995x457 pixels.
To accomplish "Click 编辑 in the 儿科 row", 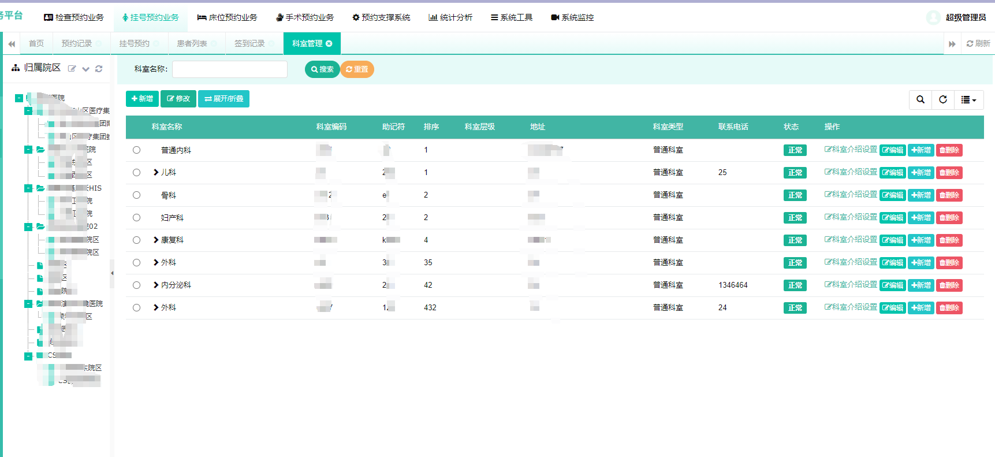I will tap(893, 173).
